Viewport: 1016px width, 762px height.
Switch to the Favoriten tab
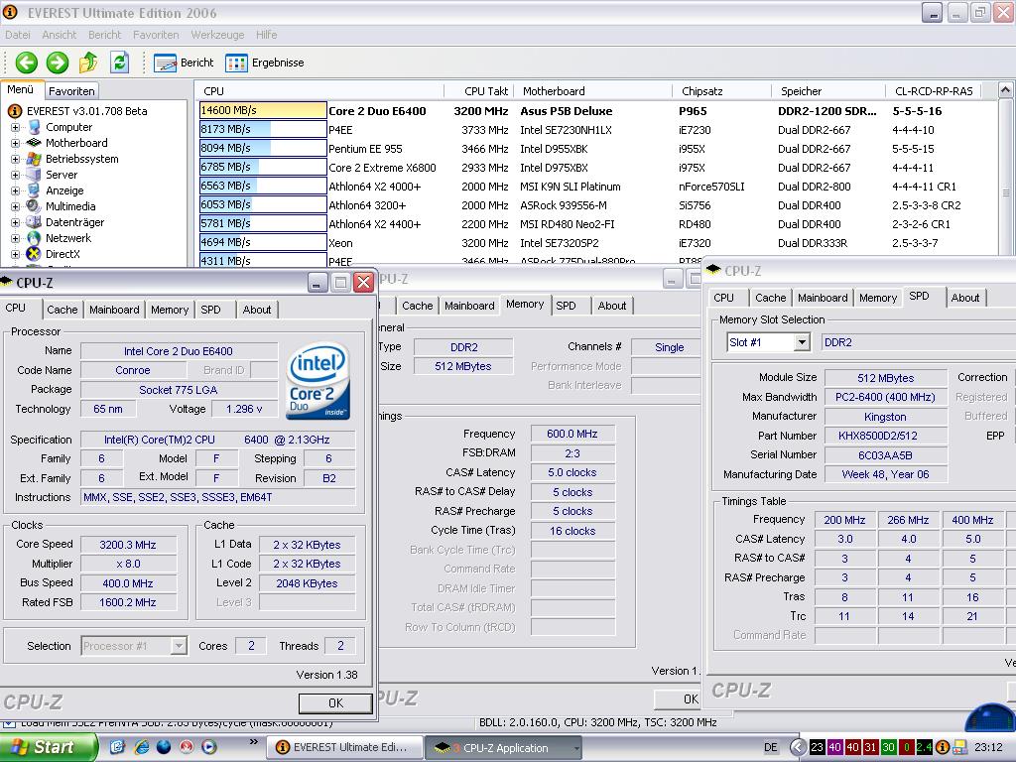[71, 91]
